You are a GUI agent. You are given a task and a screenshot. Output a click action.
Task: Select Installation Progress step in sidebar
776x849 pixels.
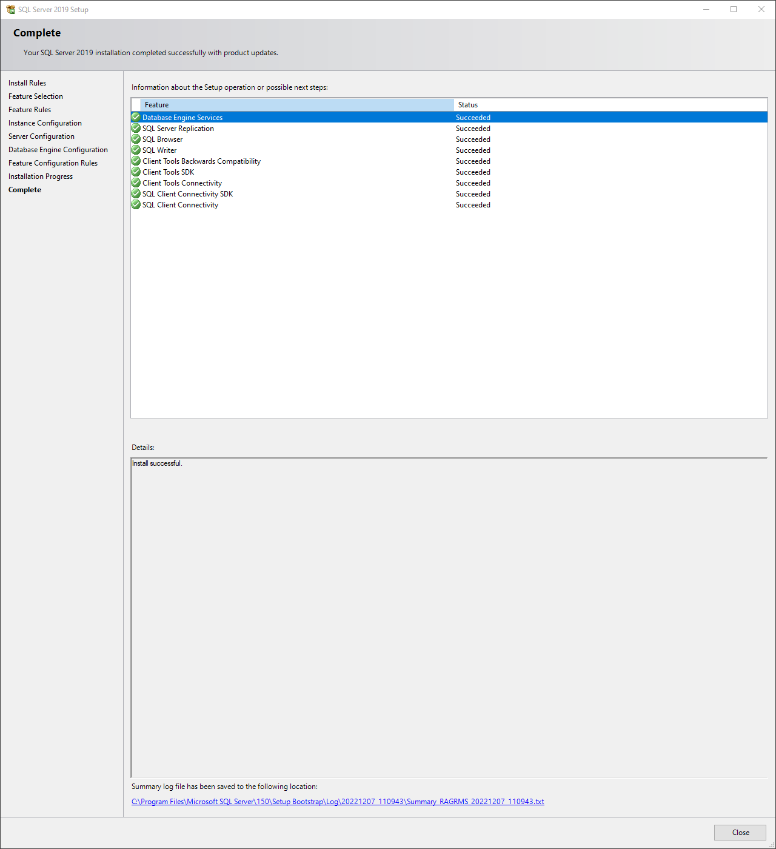pyautogui.click(x=41, y=176)
